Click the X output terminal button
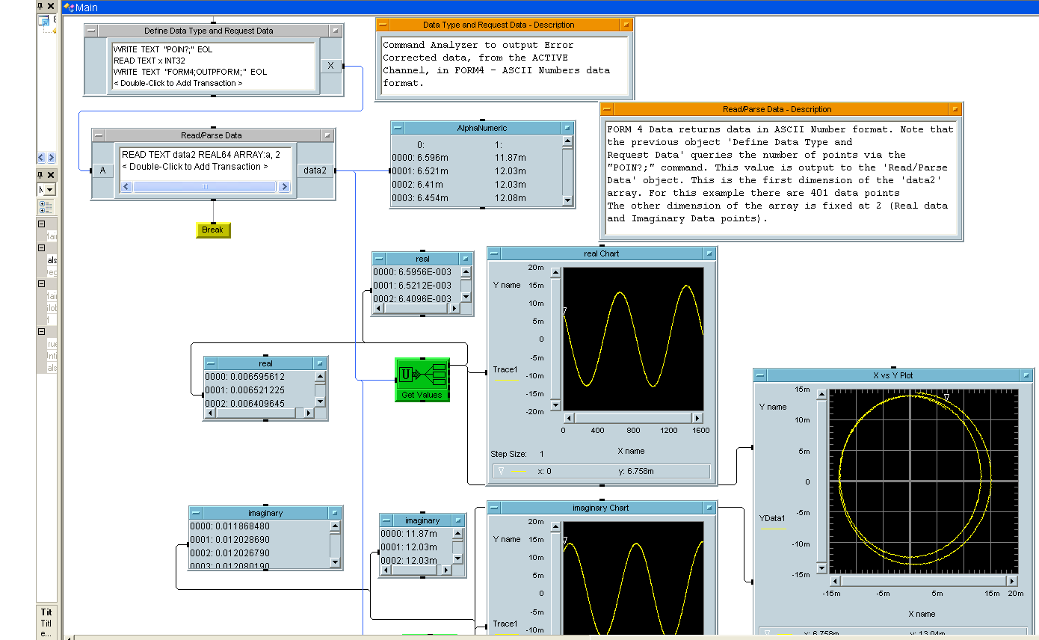The image size is (1039, 640). coord(330,66)
